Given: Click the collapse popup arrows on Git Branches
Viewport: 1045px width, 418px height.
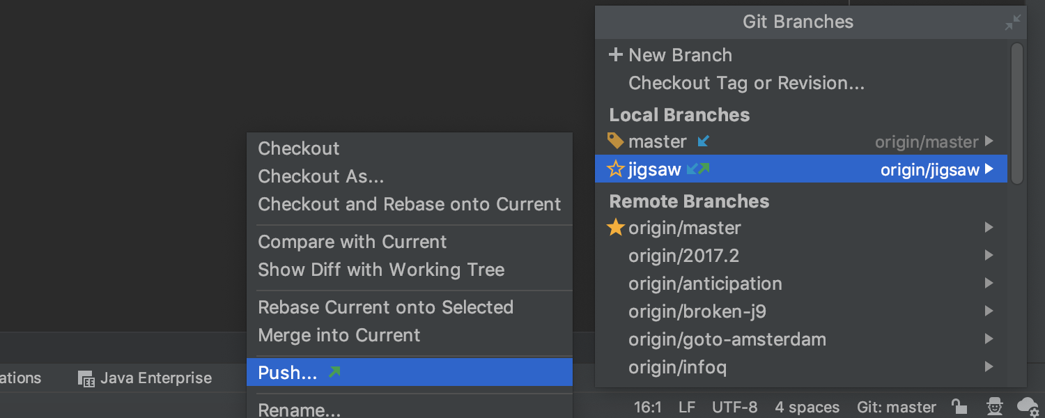Looking at the screenshot, I should click(1012, 22).
